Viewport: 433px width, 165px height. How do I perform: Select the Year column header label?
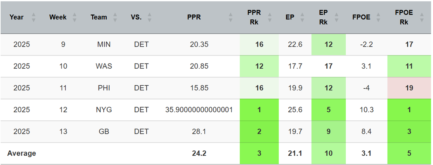pos(17,17)
